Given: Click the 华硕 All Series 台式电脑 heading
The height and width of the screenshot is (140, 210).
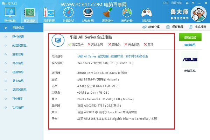Looking at the screenshot, I should (91, 37).
